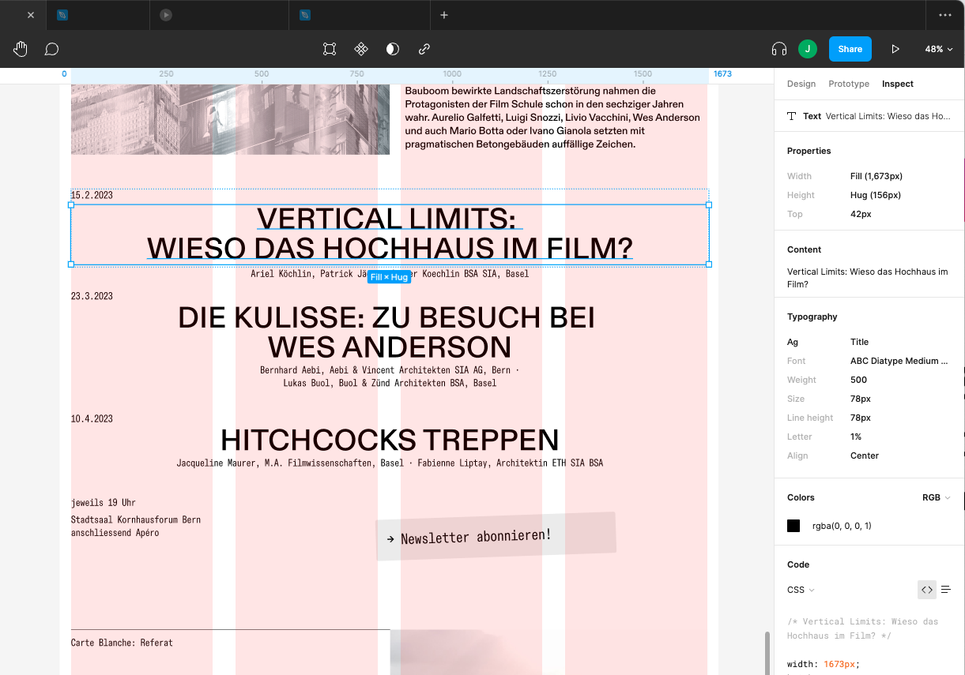The width and height of the screenshot is (965, 675).
Task: Click the blue Share button
Action: 850,49
